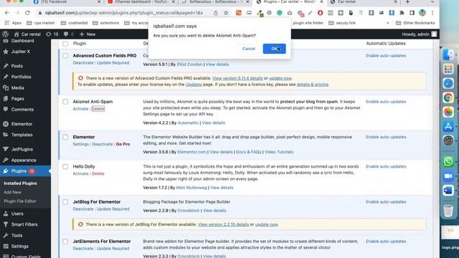
Task: Open the Chrome profile avatar
Action: [x=422, y=13]
